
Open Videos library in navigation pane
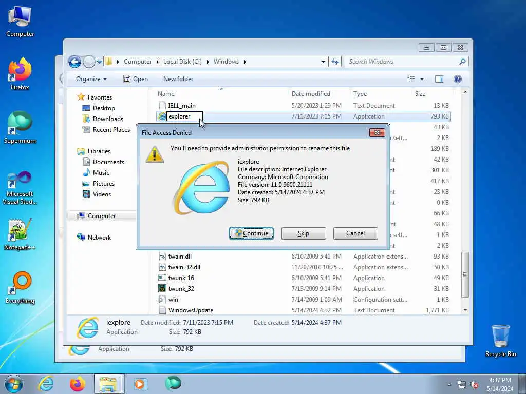pos(102,194)
